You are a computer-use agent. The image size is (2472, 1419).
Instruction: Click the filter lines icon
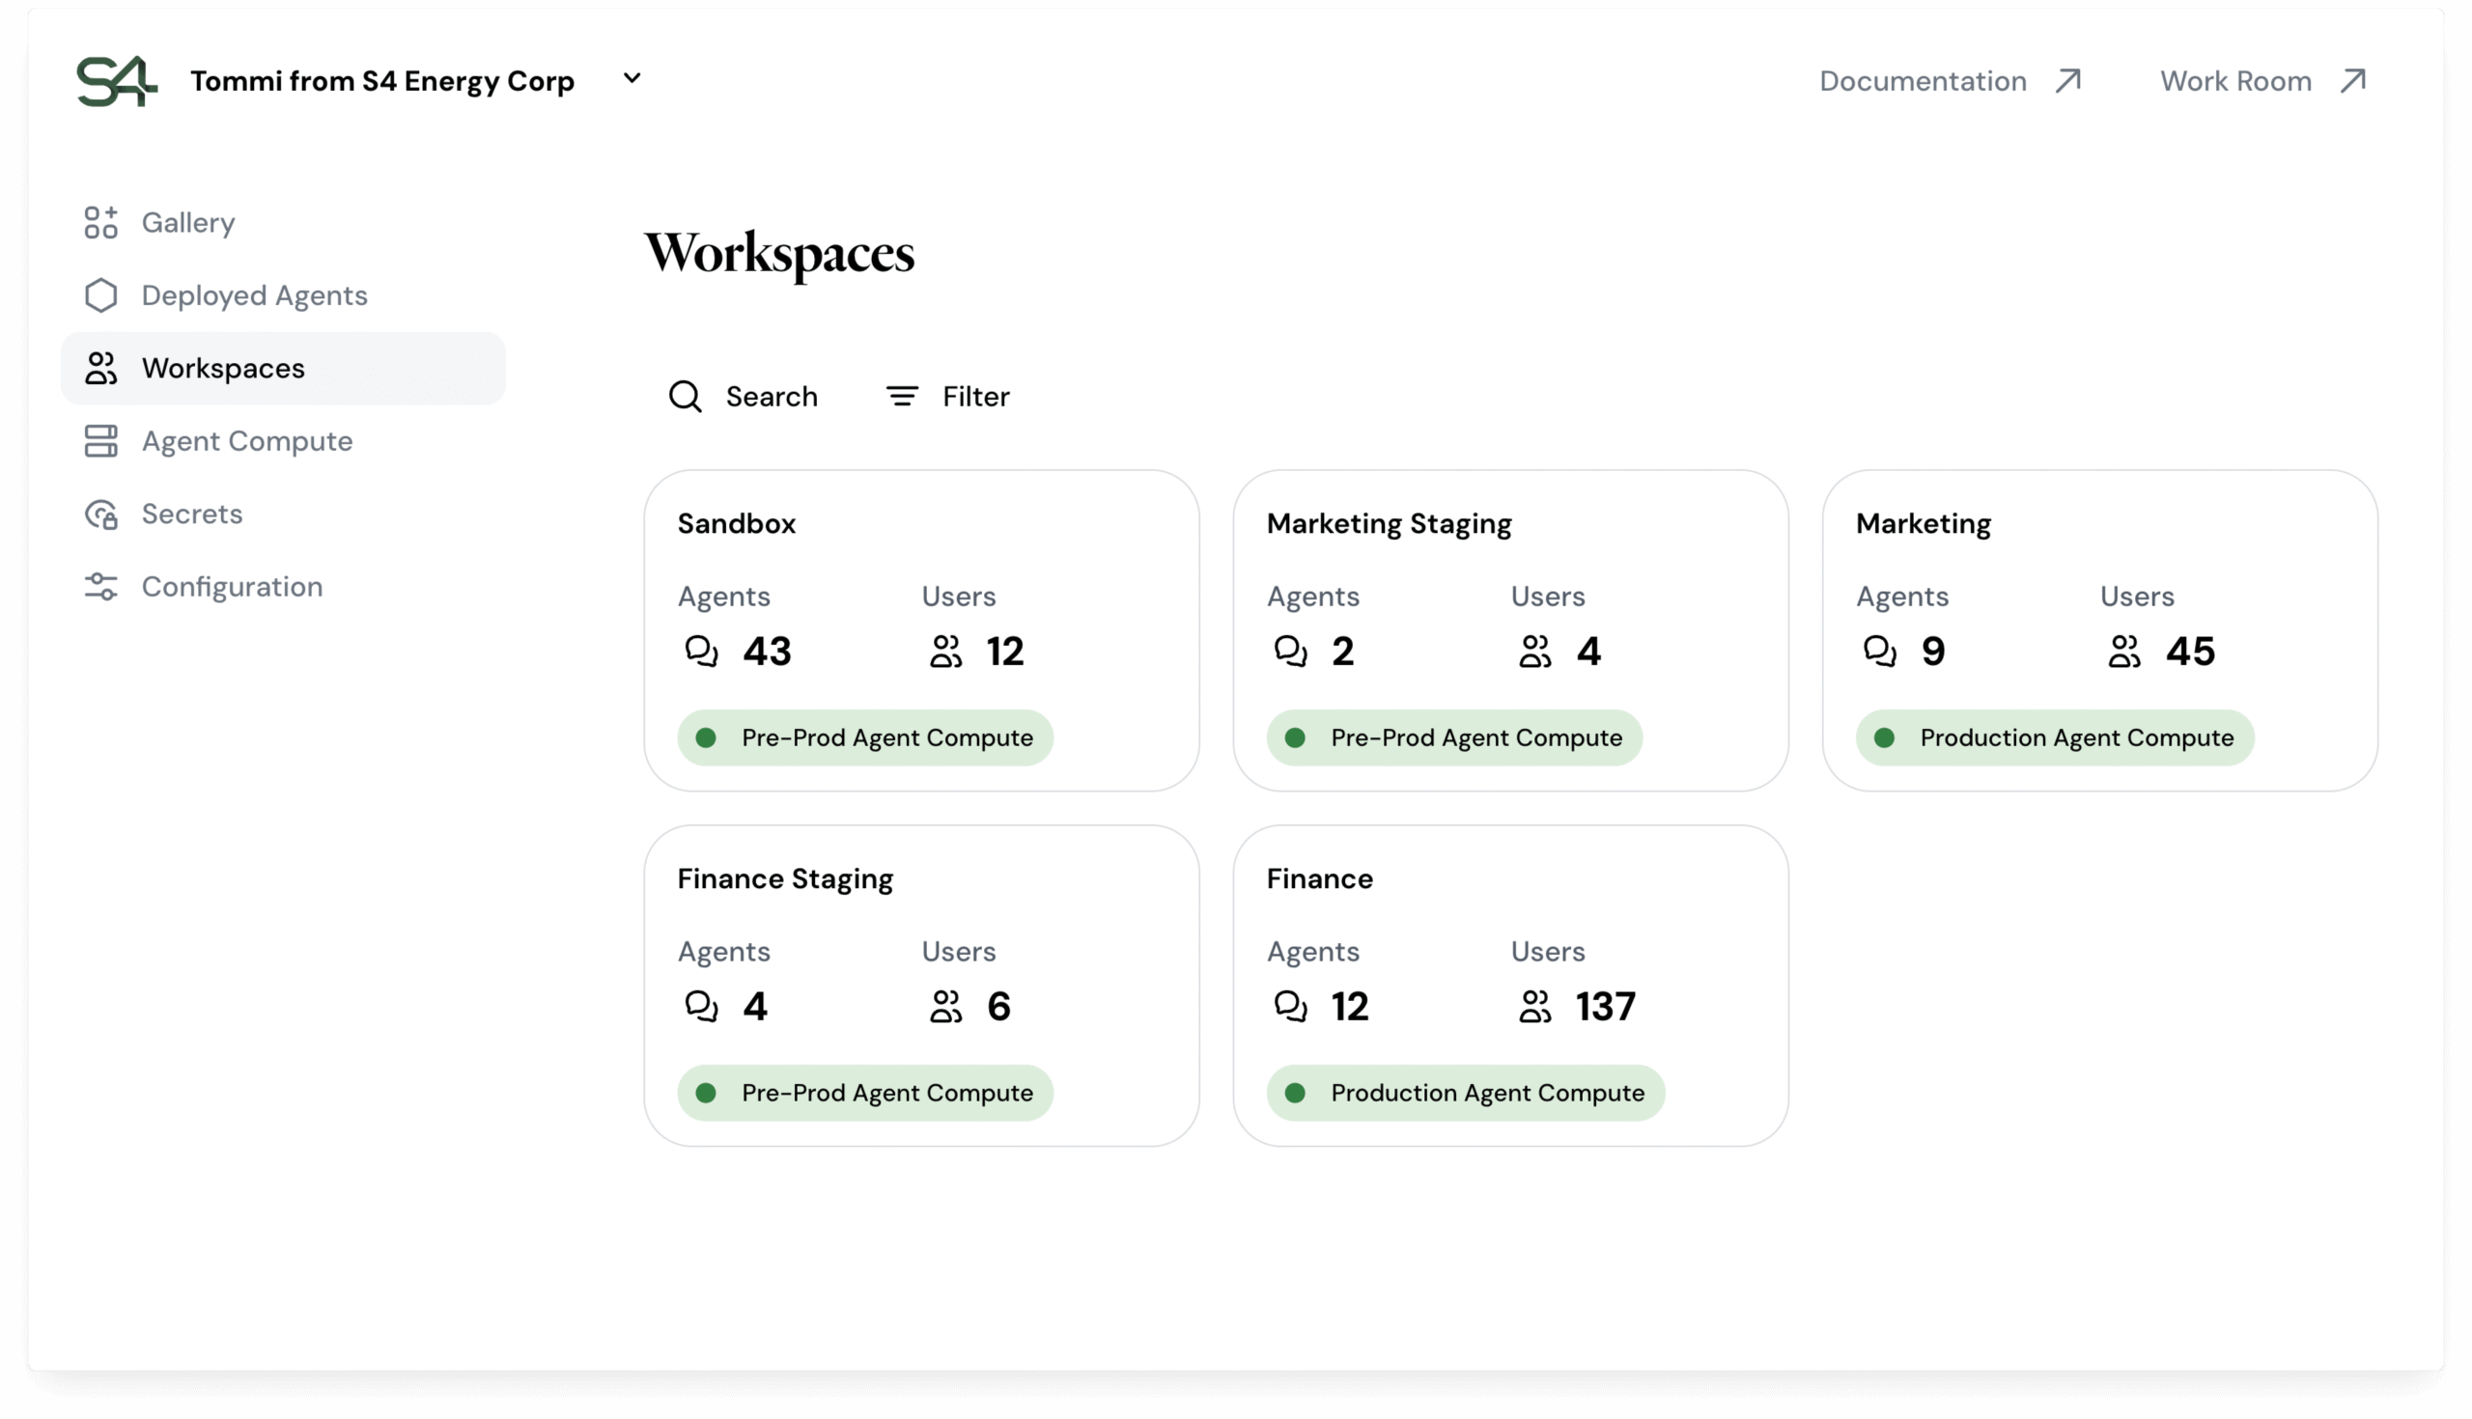pyautogui.click(x=902, y=396)
